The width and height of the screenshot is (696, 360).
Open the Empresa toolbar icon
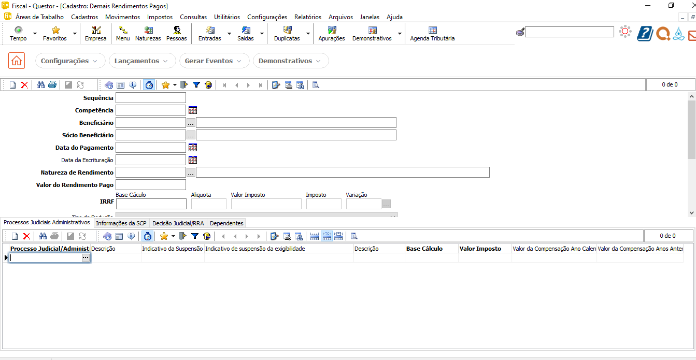(95, 34)
